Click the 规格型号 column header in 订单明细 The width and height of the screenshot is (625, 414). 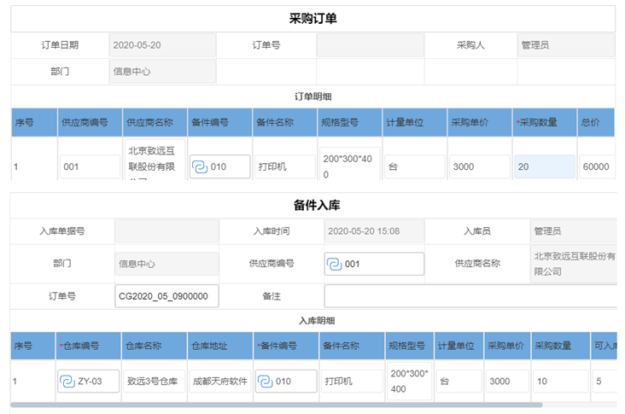pos(349,122)
